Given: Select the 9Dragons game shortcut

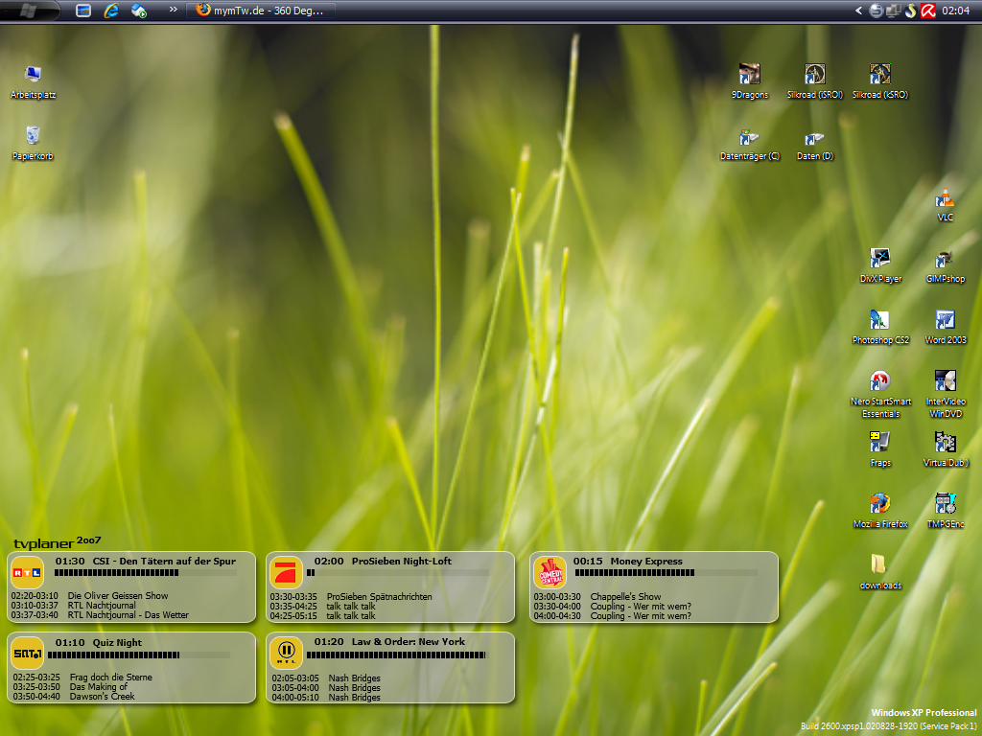Looking at the screenshot, I should point(750,75).
